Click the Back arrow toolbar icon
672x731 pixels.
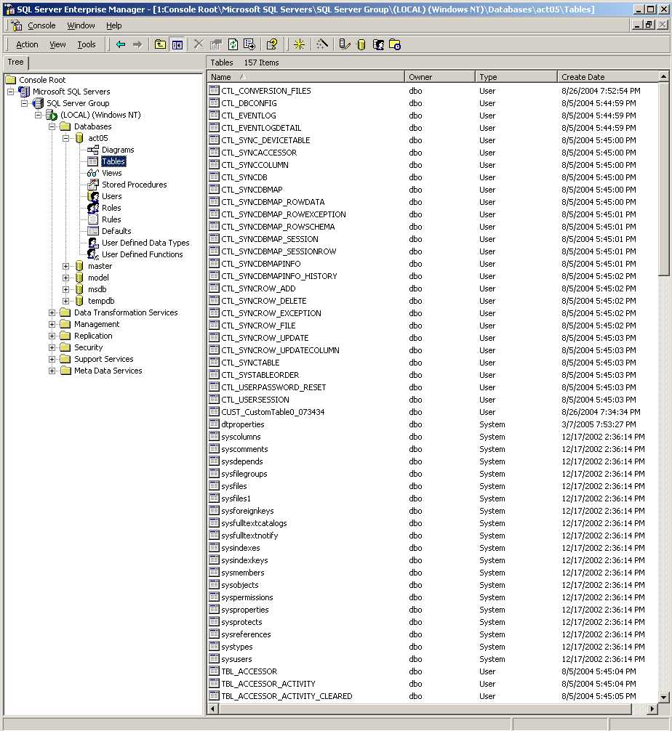click(x=121, y=45)
